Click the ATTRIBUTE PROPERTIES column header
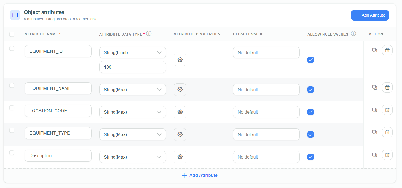 coord(197,34)
